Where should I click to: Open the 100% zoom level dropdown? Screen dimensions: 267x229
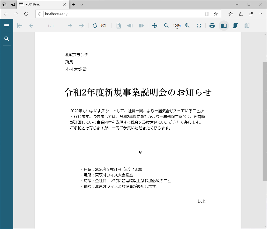point(177,26)
